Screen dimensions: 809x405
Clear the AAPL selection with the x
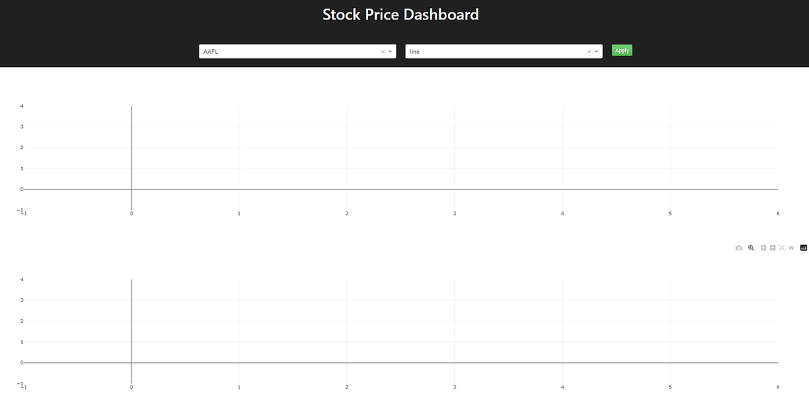[383, 52]
